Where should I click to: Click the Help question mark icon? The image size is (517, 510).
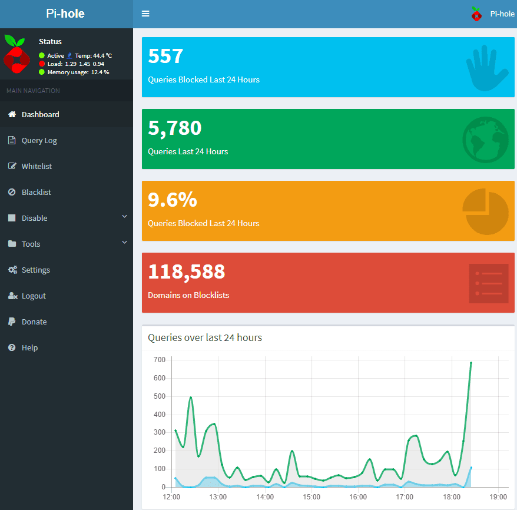[x=12, y=347]
